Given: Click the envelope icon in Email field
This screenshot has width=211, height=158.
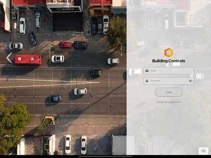Looking at the screenshot, I should [x=147, y=71].
